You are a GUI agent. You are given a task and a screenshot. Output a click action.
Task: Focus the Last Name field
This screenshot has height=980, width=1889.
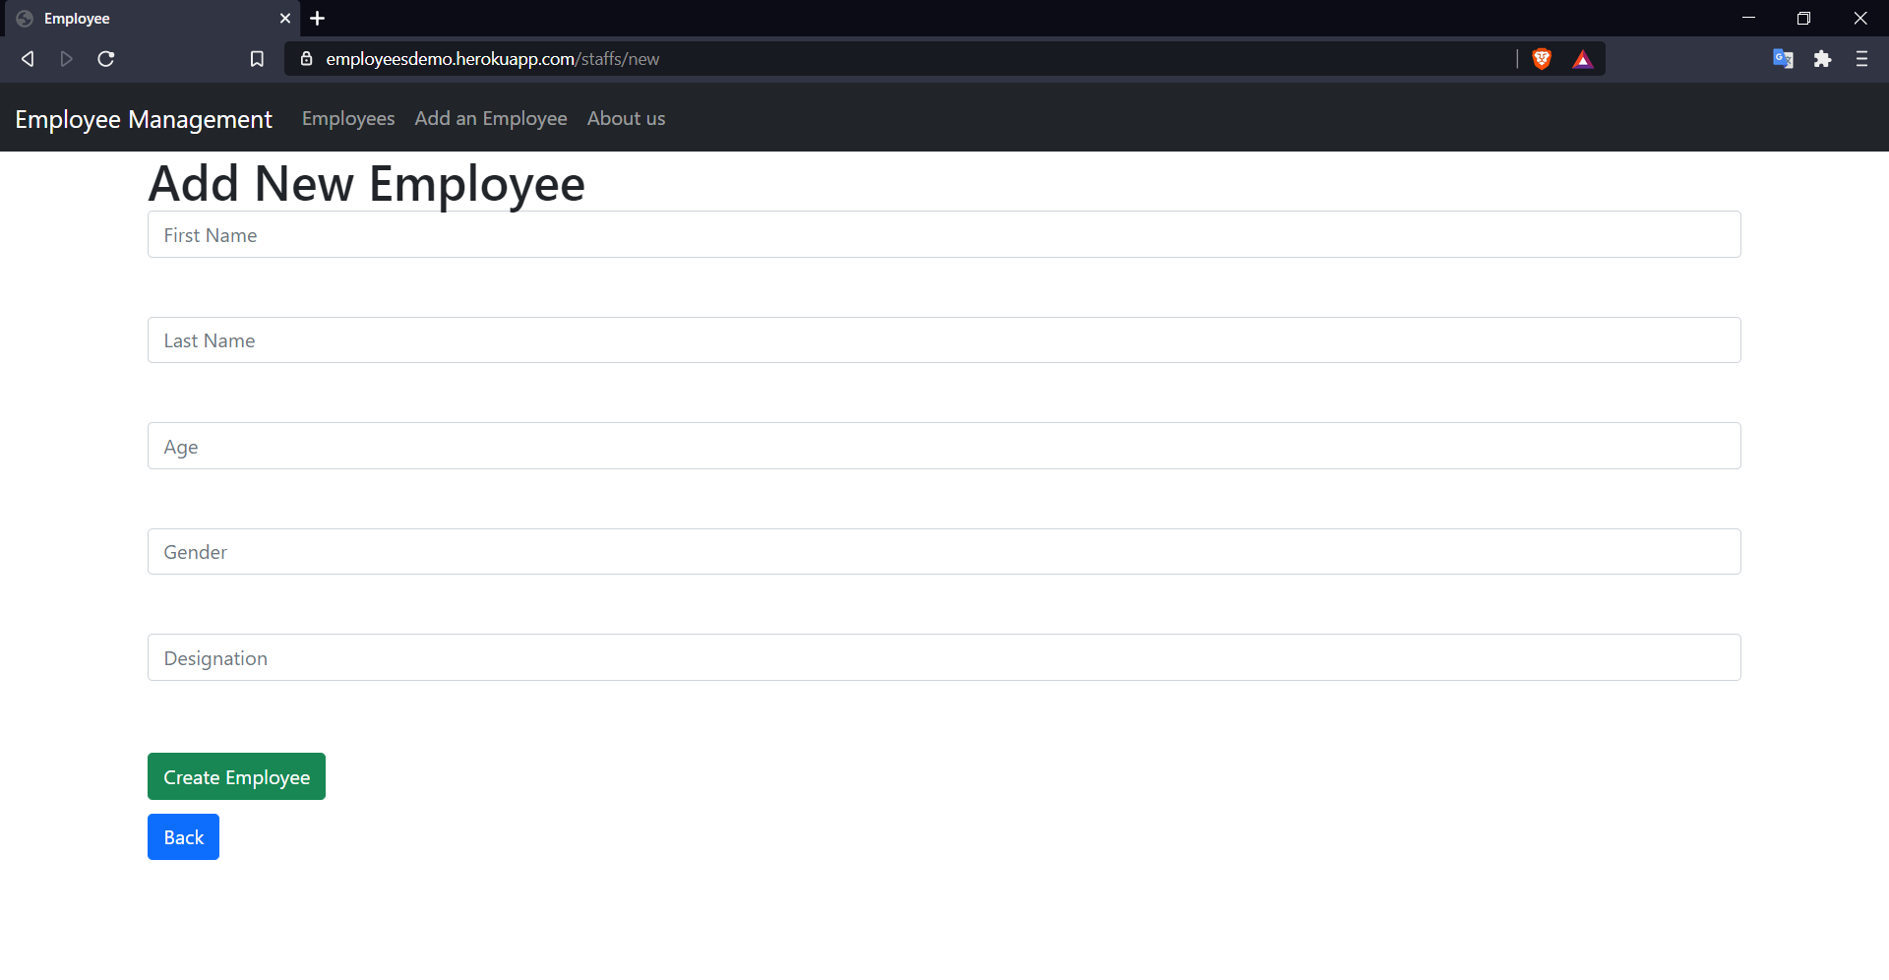944,340
